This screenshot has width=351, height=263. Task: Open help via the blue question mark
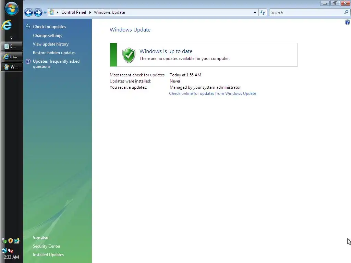point(348,22)
